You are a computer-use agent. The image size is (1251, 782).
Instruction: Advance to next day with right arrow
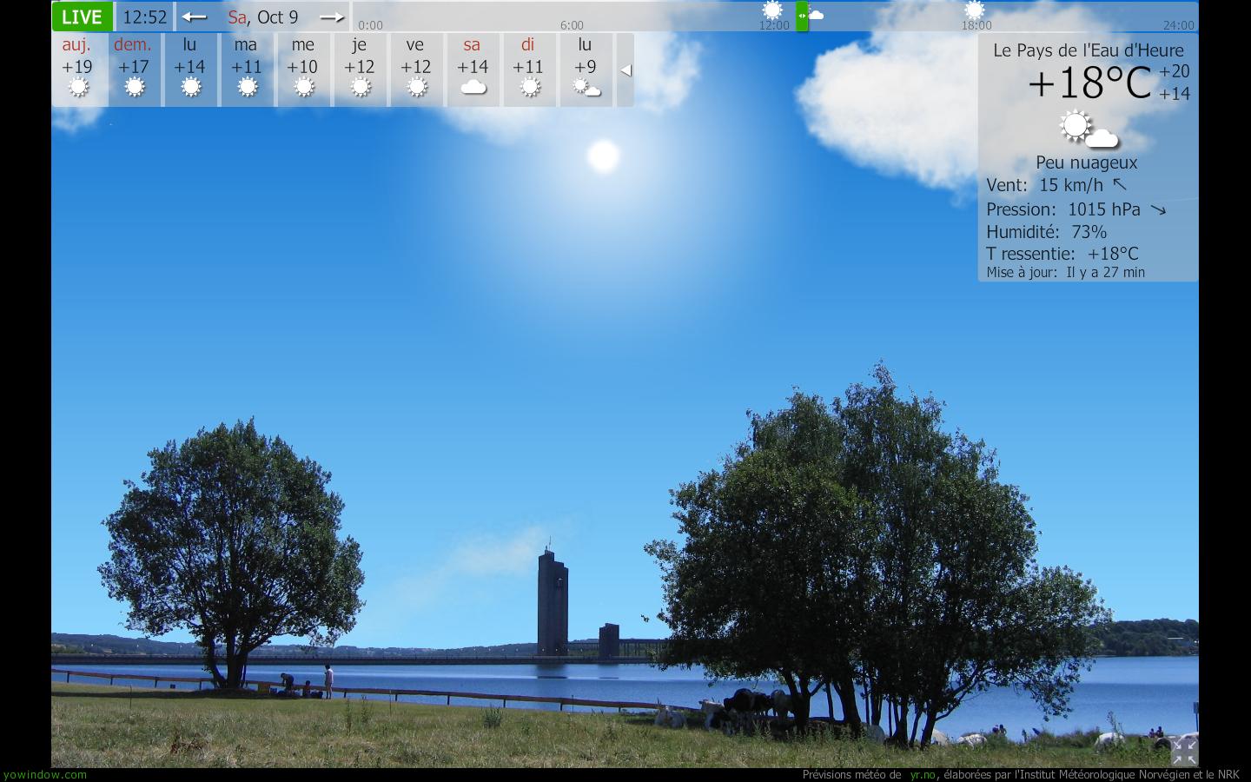click(331, 17)
